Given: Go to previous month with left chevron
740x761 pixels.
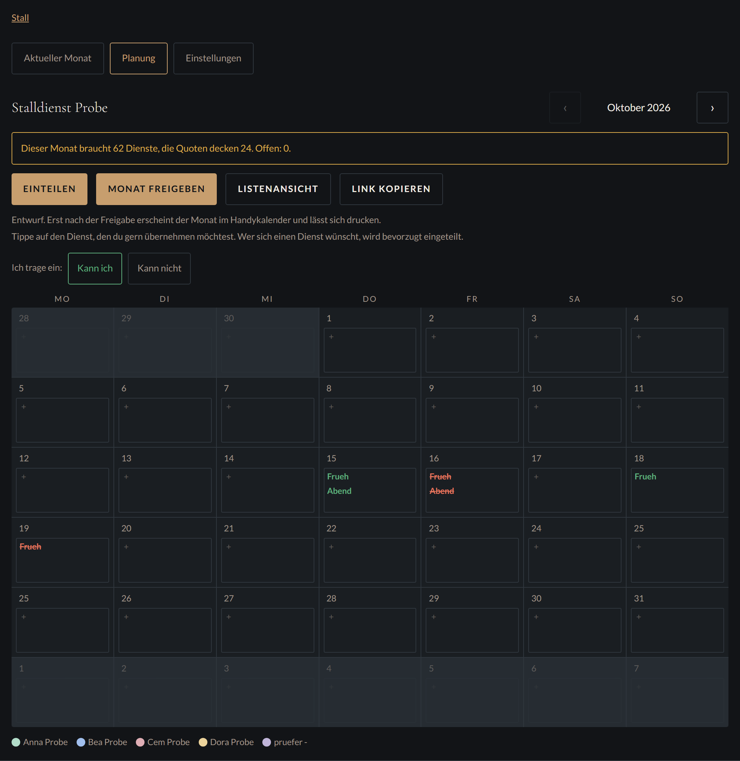Looking at the screenshot, I should (x=565, y=108).
